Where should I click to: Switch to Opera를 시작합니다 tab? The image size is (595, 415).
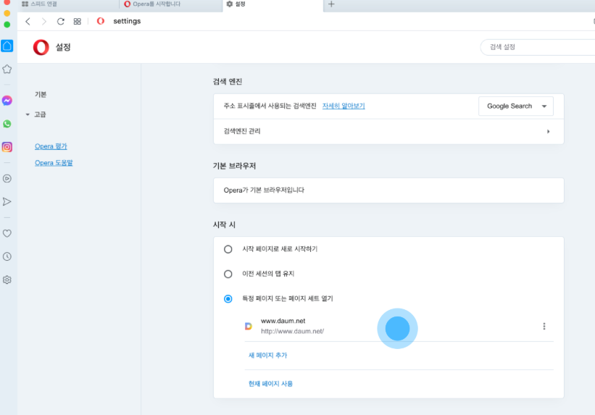152,4
